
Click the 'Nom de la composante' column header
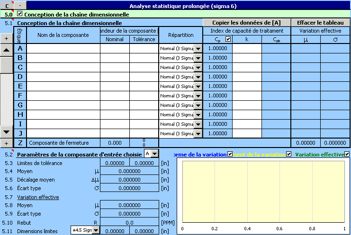63,35
